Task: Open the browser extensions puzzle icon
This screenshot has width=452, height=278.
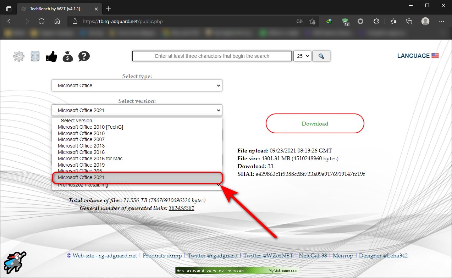Action: coord(376,21)
